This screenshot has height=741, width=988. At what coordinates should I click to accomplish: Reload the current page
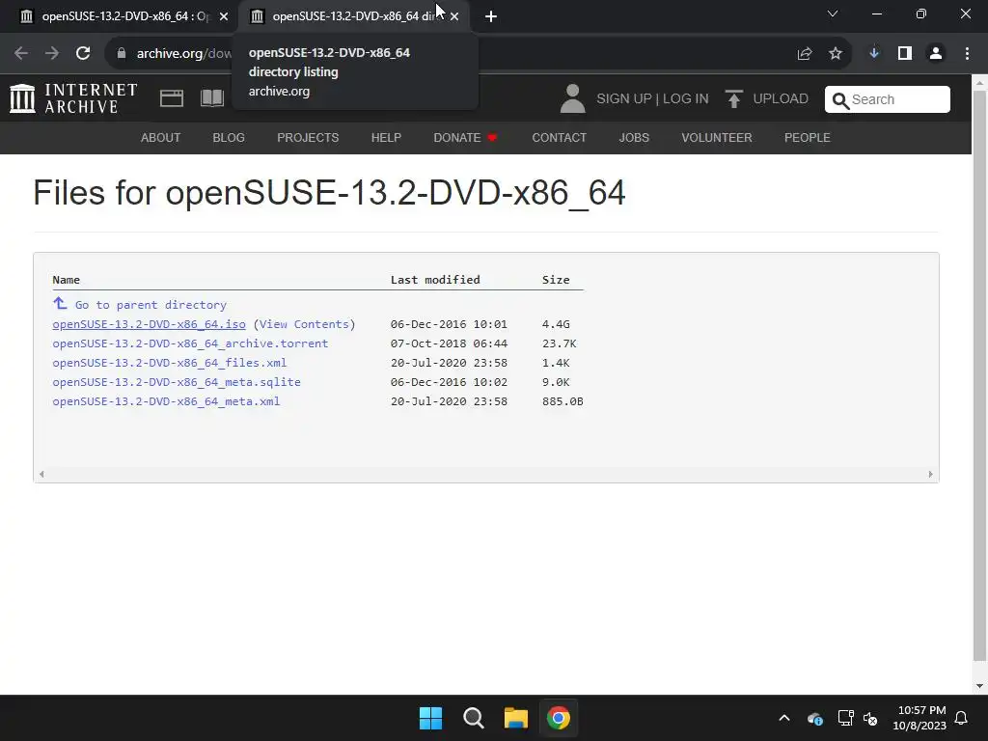click(83, 54)
